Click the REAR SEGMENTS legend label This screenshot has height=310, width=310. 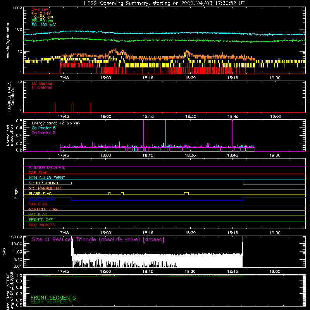click(52, 302)
